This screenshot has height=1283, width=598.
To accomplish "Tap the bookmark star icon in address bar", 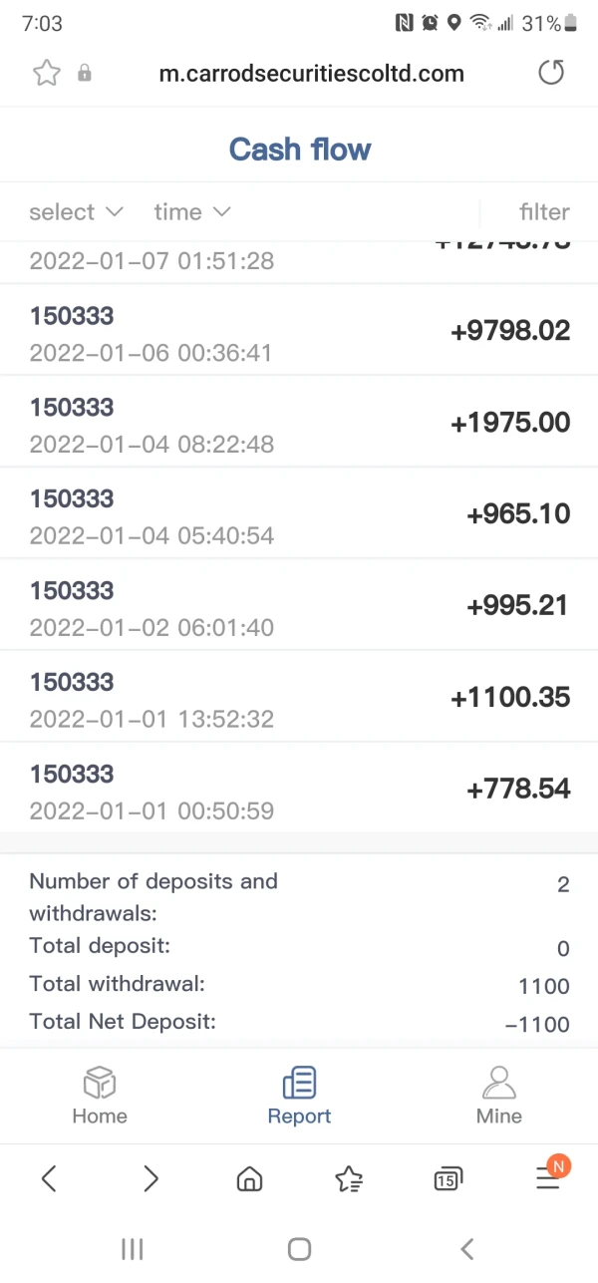I will point(47,73).
